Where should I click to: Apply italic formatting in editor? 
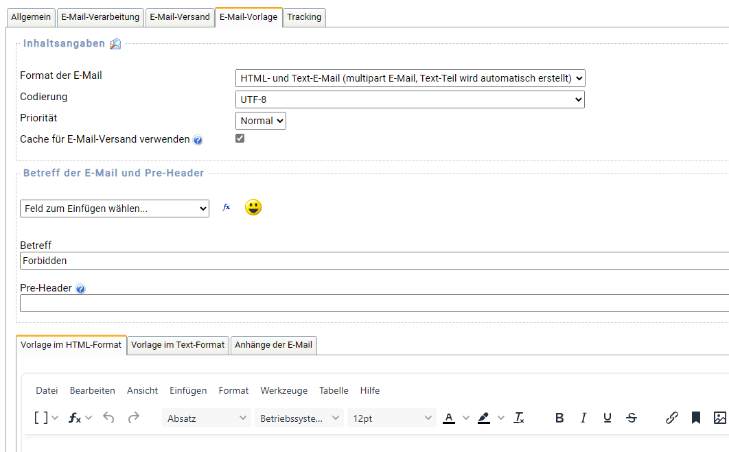click(583, 418)
